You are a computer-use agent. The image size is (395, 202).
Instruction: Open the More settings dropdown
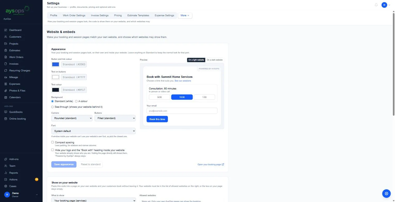tap(185, 15)
